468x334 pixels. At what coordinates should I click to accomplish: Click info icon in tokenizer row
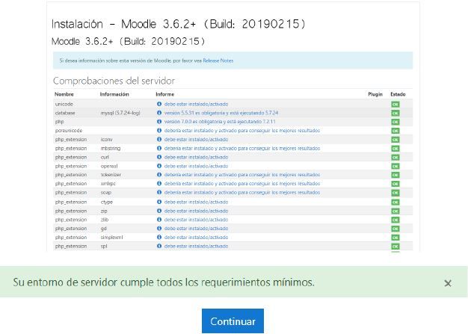[x=159, y=175]
